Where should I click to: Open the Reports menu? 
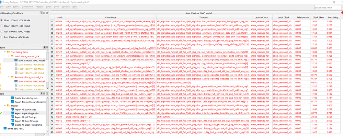click(39, 7)
